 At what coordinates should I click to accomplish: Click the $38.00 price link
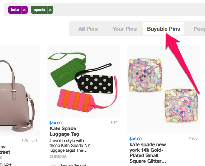[x=136, y=139]
